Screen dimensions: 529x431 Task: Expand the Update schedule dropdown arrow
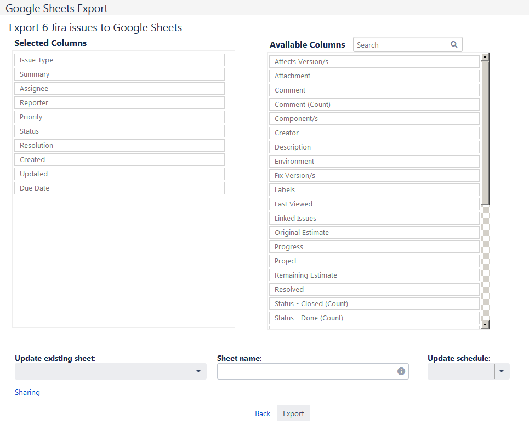[502, 371]
